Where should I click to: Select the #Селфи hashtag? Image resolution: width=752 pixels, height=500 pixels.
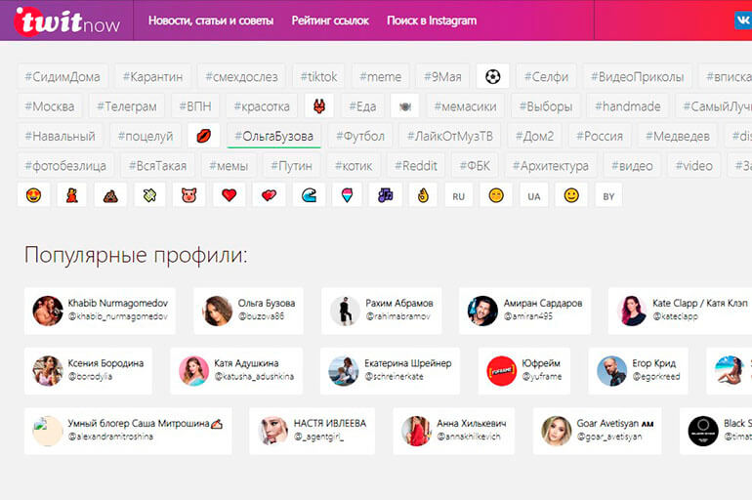point(546,77)
